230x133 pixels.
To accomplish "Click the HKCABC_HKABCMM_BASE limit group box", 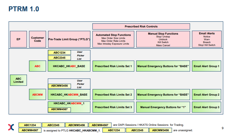I will [x=69, y=95].
